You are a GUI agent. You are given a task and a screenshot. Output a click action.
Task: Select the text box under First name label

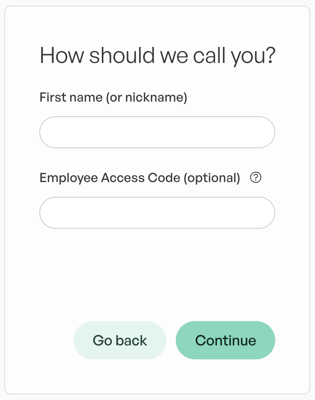157,132
